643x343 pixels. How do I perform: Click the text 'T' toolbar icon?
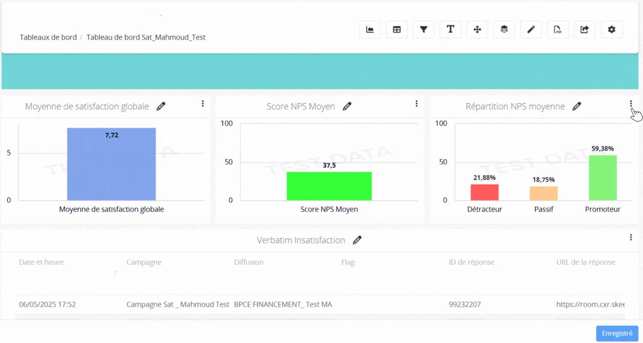[x=450, y=30]
